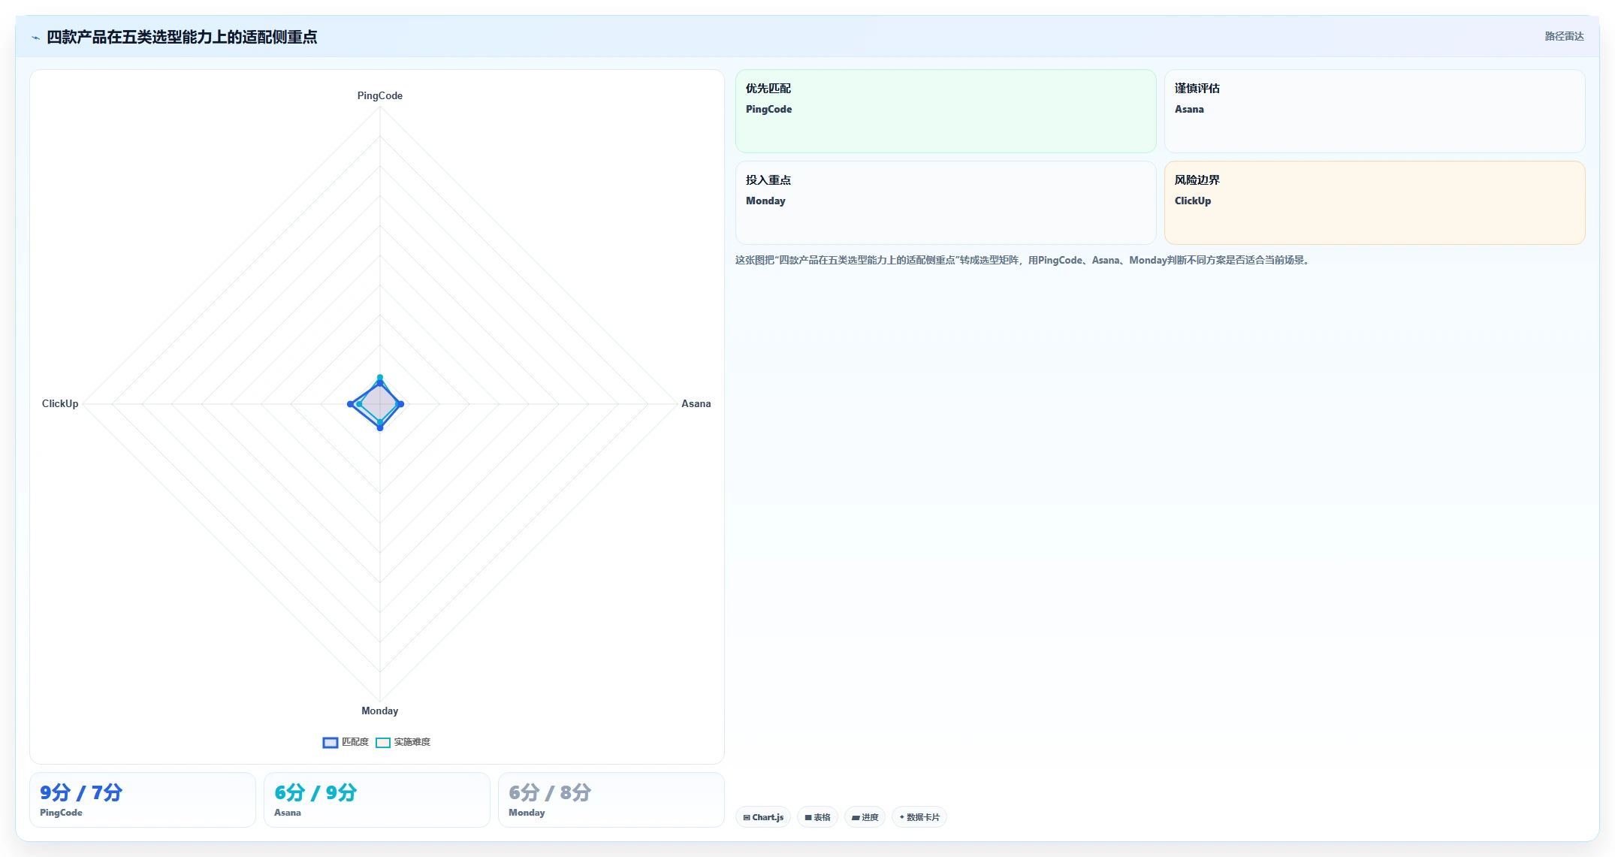Screen dimensions: 1615x857
Task: Select the 风险边界 ClickUp card
Action: [x=1375, y=203]
